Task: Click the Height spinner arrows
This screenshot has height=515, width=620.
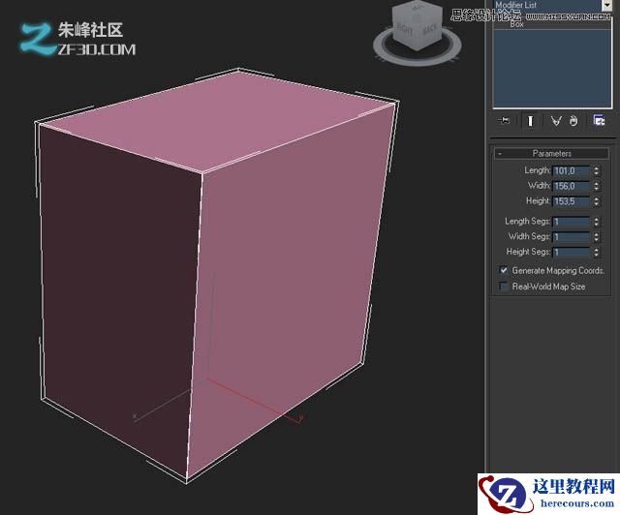Action: tap(597, 201)
